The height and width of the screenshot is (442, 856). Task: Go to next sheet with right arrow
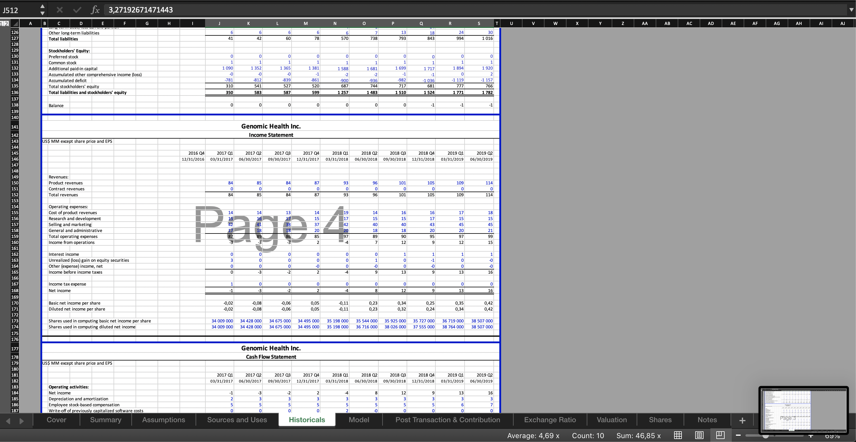(22, 421)
